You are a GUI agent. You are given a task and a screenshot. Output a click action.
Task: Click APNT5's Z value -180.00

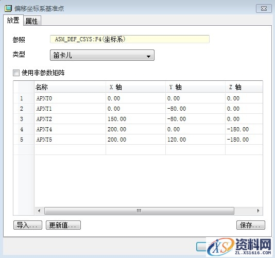[244, 140]
